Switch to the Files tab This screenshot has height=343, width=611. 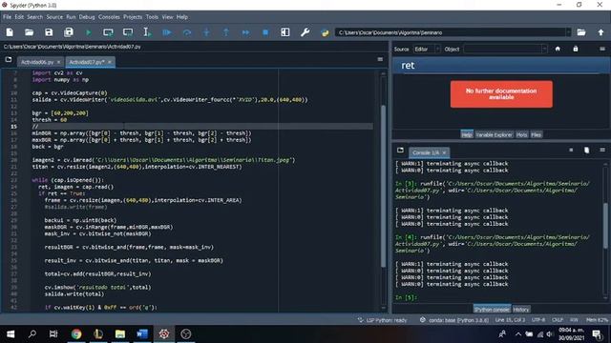point(537,135)
